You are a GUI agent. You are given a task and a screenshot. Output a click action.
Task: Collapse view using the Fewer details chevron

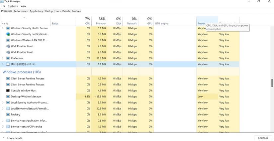click(4, 138)
